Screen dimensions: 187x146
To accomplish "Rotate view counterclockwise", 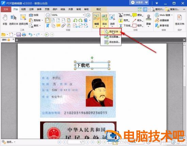I will [x=75, y=20].
